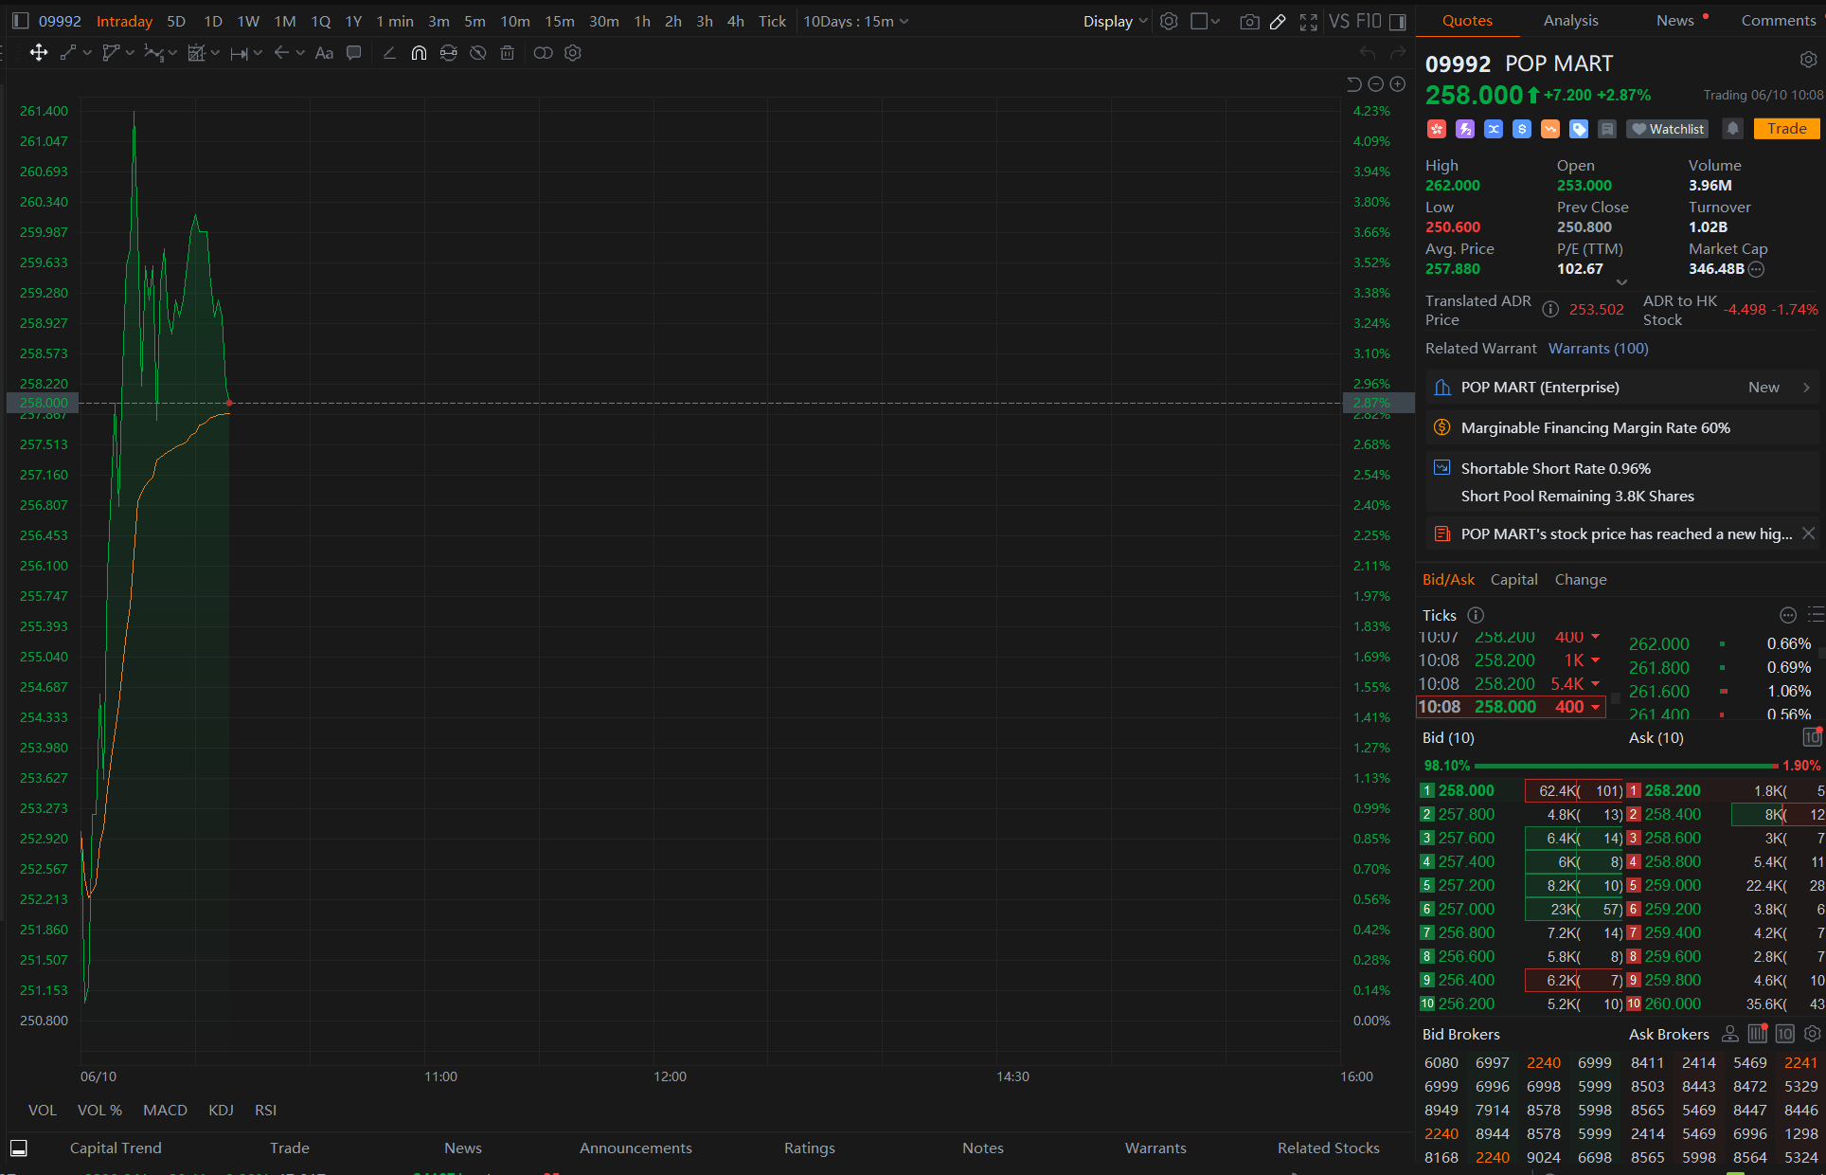1826x1175 pixels.
Task: Select the 30m interval
Action: pyautogui.click(x=603, y=21)
